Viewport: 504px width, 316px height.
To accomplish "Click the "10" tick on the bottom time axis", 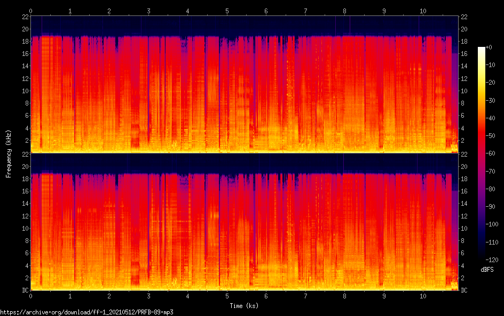I will [x=423, y=296].
